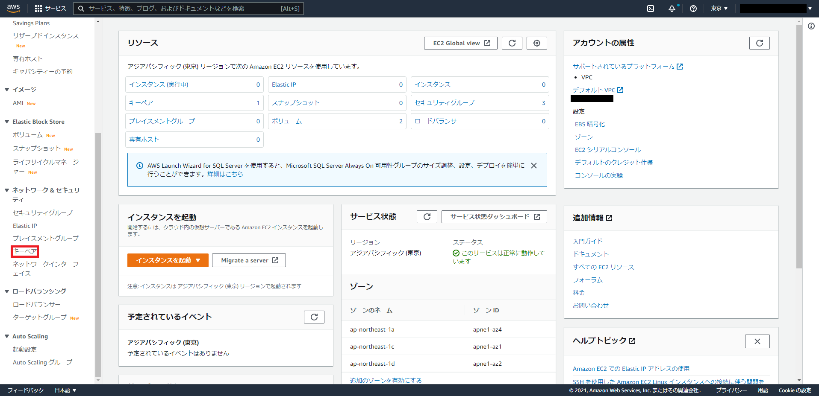The height and width of the screenshot is (396, 819).
Task: Select AMI in the sidebar
Action: click(x=18, y=103)
